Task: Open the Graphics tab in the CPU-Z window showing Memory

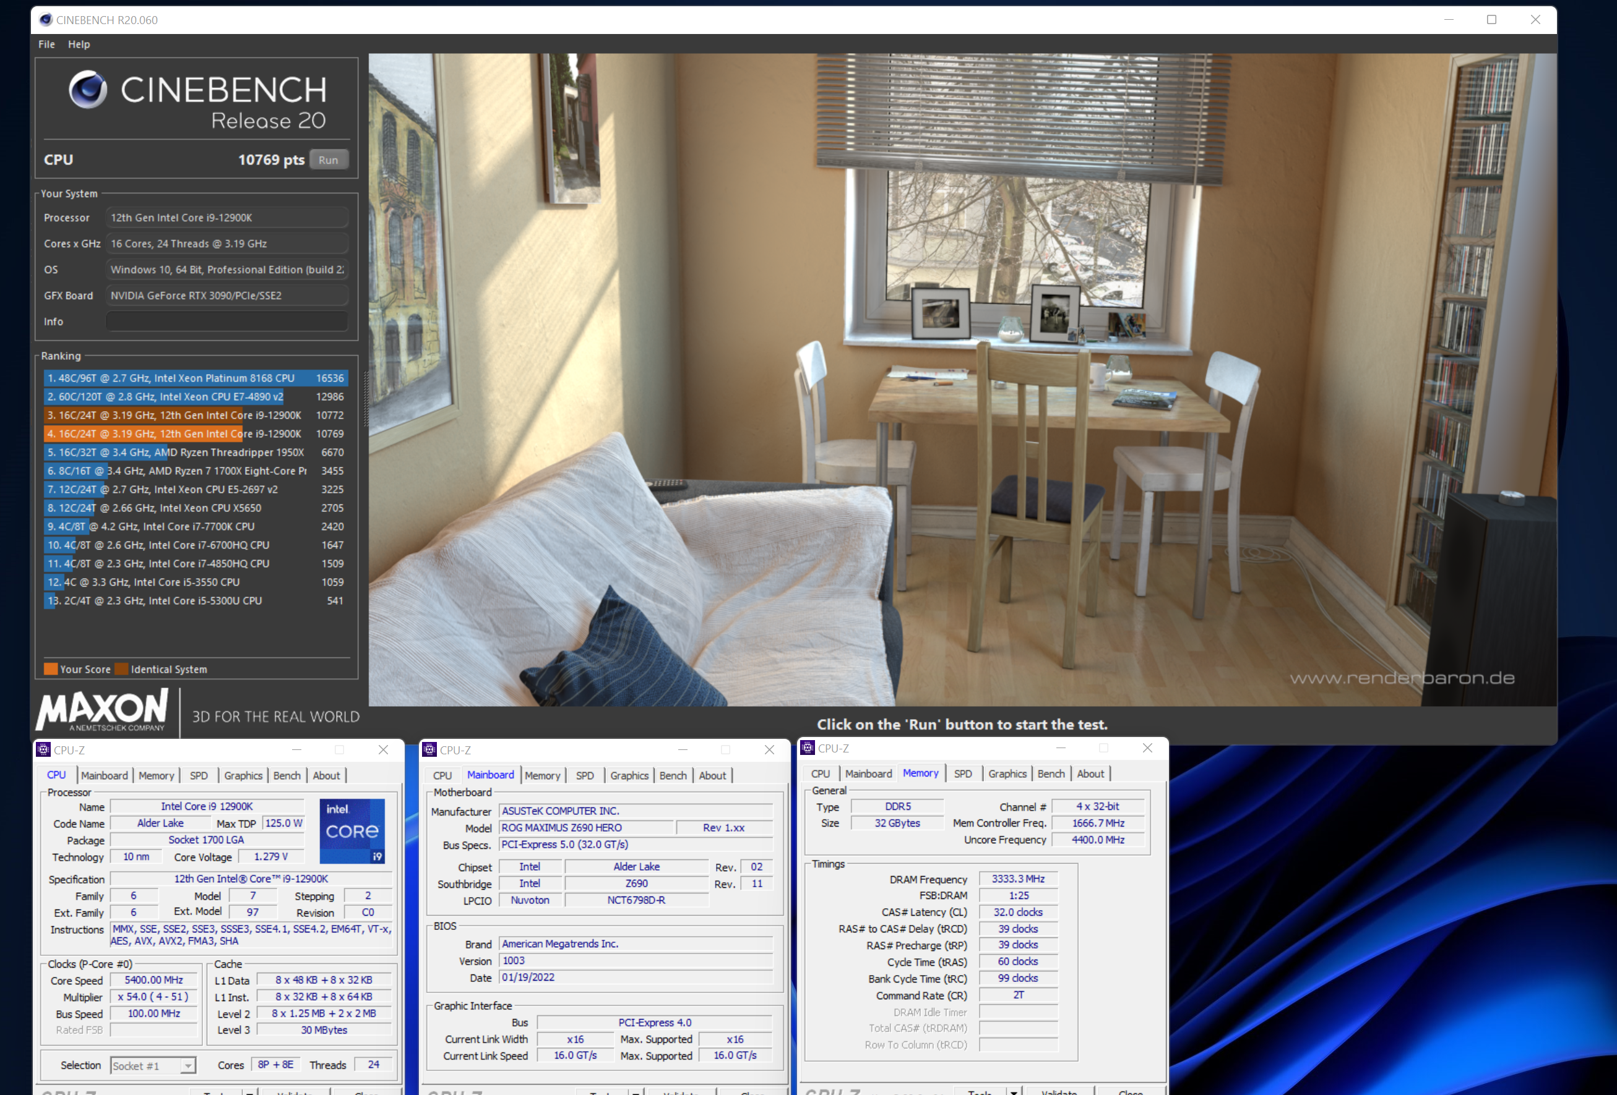Action: coord(1007,773)
